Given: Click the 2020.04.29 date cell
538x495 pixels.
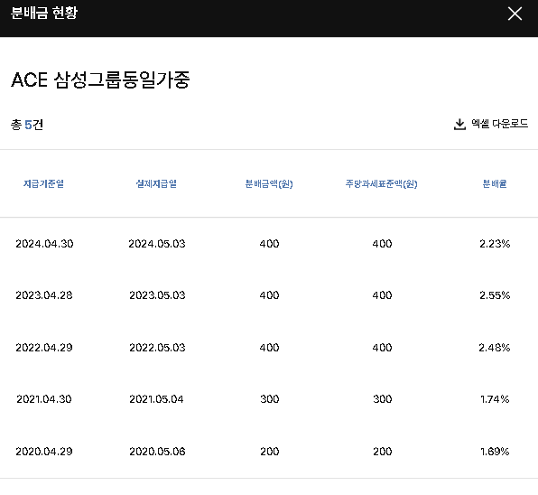Looking at the screenshot, I should pyautogui.click(x=44, y=451).
